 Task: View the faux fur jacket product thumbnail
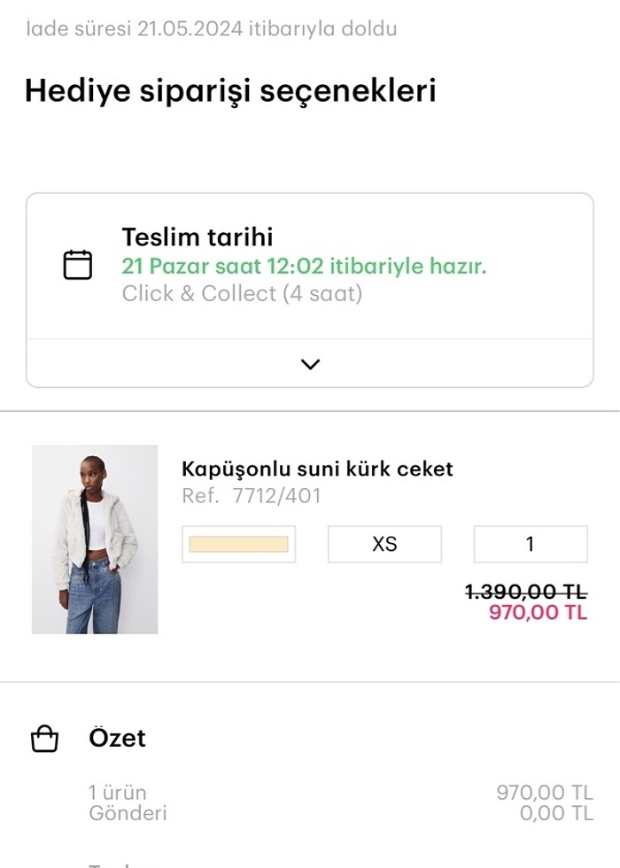tap(95, 540)
